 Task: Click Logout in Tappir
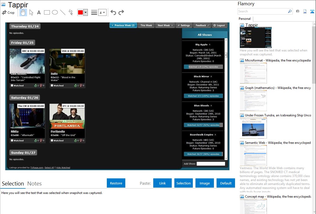pyautogui.click(x=219, y=25)
